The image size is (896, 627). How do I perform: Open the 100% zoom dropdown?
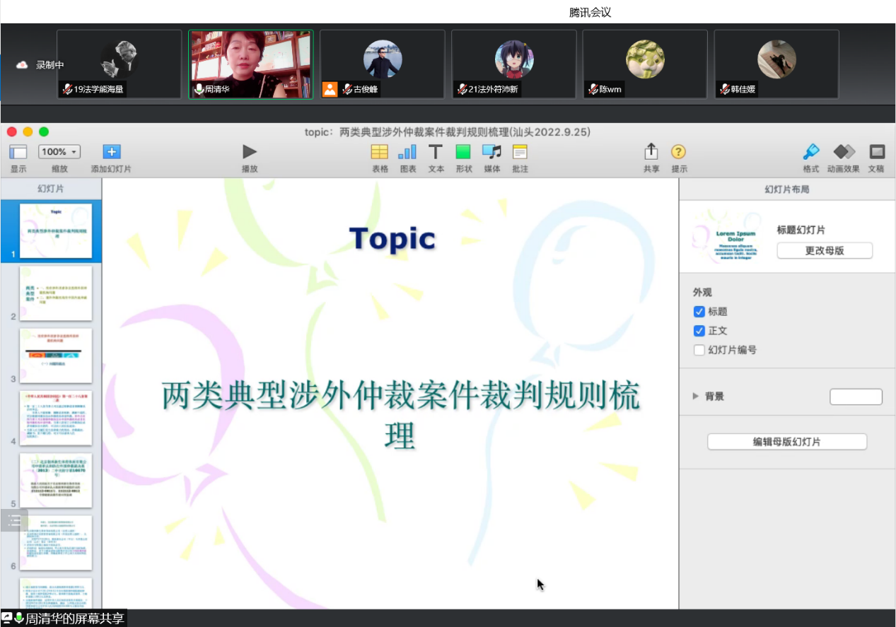(59, 151)
